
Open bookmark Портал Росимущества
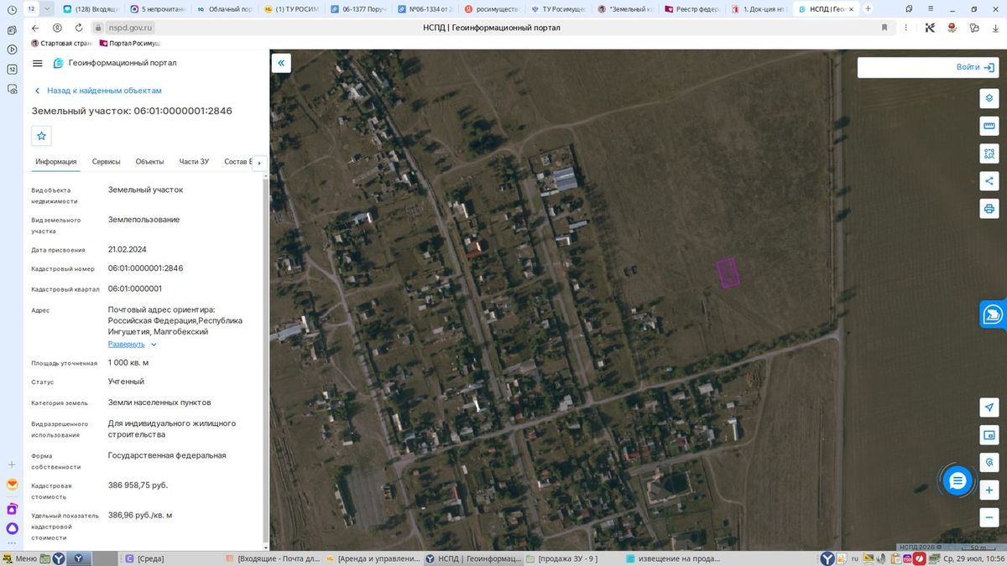coord(130,43)
